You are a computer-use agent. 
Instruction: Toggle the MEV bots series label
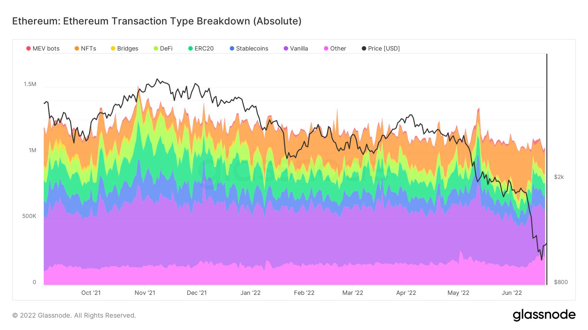[x=46, y=49]
